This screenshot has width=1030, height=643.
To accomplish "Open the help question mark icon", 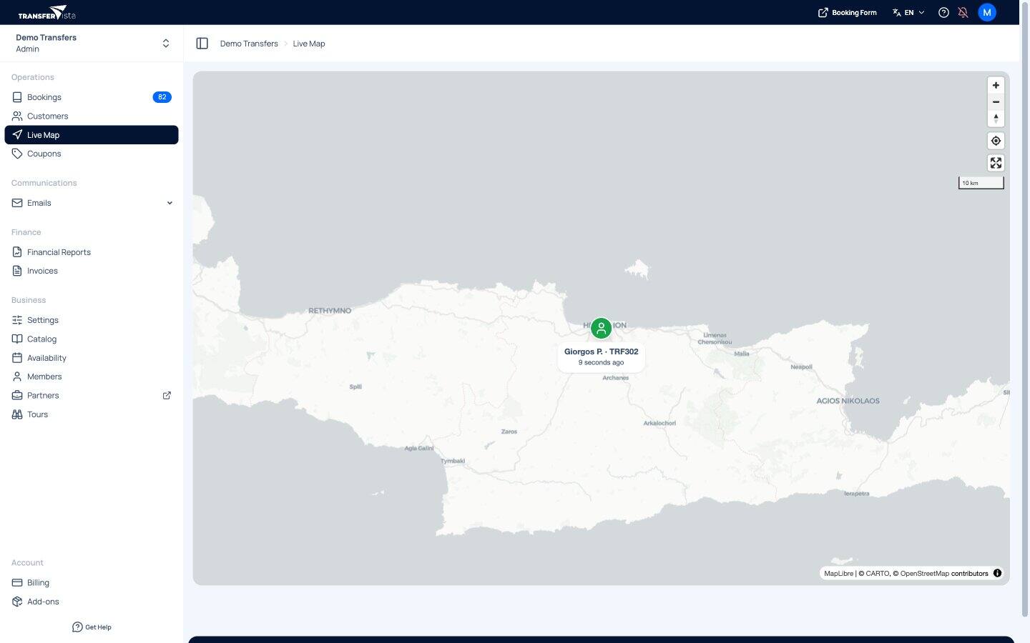I will (943, 12).
